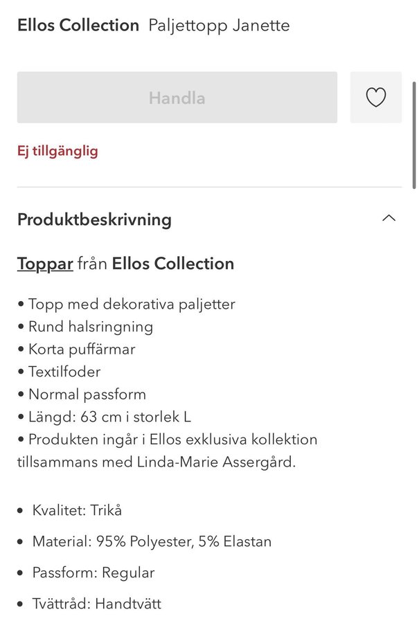Click the 'Korta puffärmar' bullet line
Image resolution: width=419 pixels, height=623 pixels.
coord(82,349)
